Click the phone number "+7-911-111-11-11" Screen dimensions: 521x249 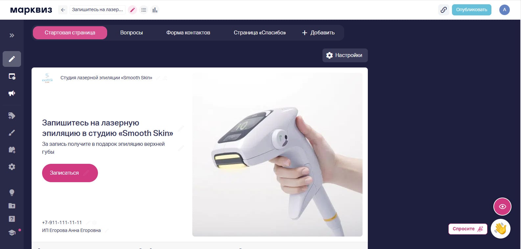pos(62,222)
